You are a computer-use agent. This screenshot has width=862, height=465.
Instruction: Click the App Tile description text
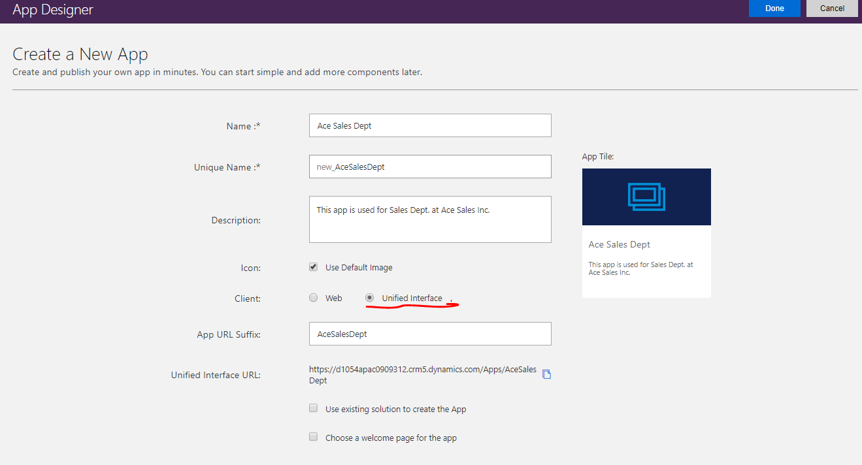[x=641, y=268]
